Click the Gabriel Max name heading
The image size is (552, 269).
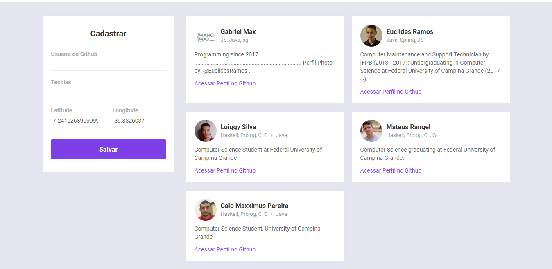(x=238, y=31)
